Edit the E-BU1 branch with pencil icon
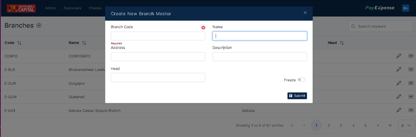Viewport: 416px width, 137px height. 399,69
